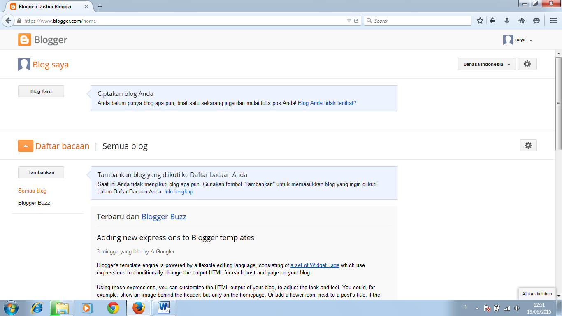Click the Blog saya heading

pyautogui.click(x=51, y=65)
